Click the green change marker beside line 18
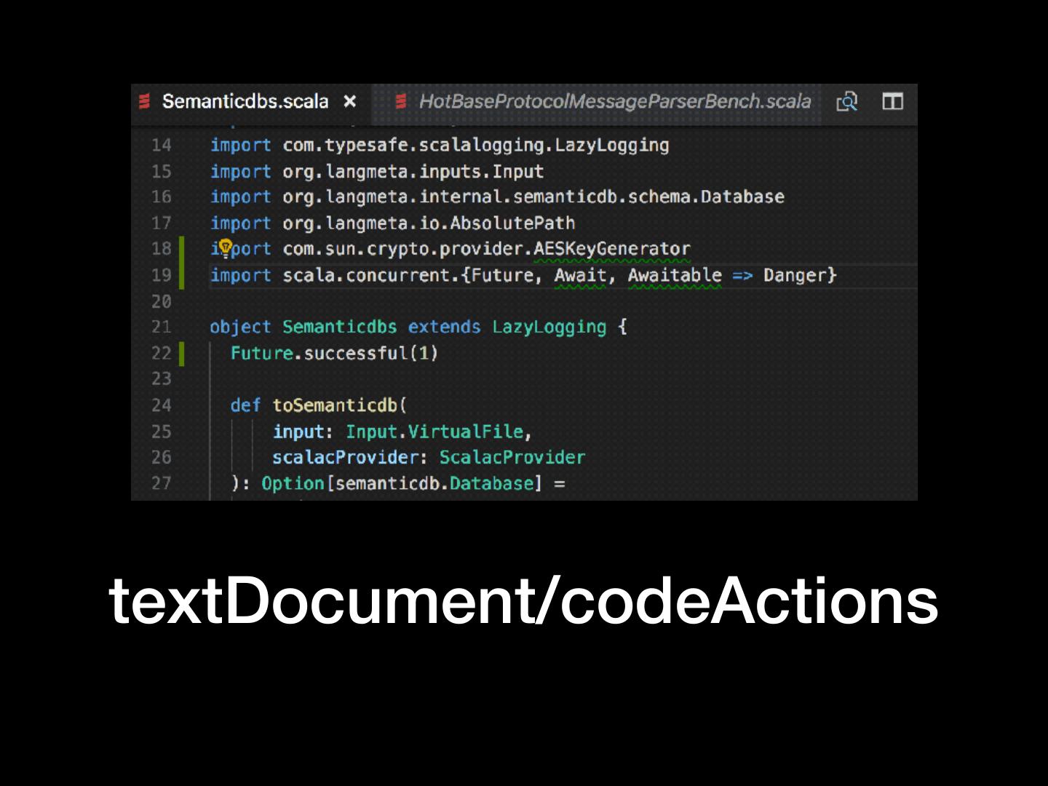 pyautogui.click(x=182, y=249)
